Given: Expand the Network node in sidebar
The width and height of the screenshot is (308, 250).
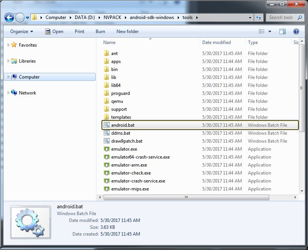Looking at the screenshot, I should coord(8,93).
